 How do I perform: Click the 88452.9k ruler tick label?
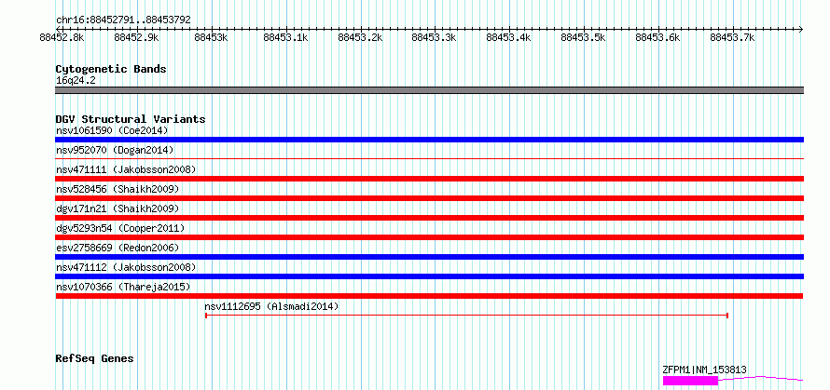tap(136, 38)
